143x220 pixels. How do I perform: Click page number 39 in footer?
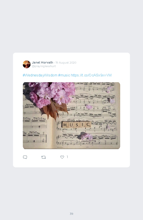coord(71,214)
